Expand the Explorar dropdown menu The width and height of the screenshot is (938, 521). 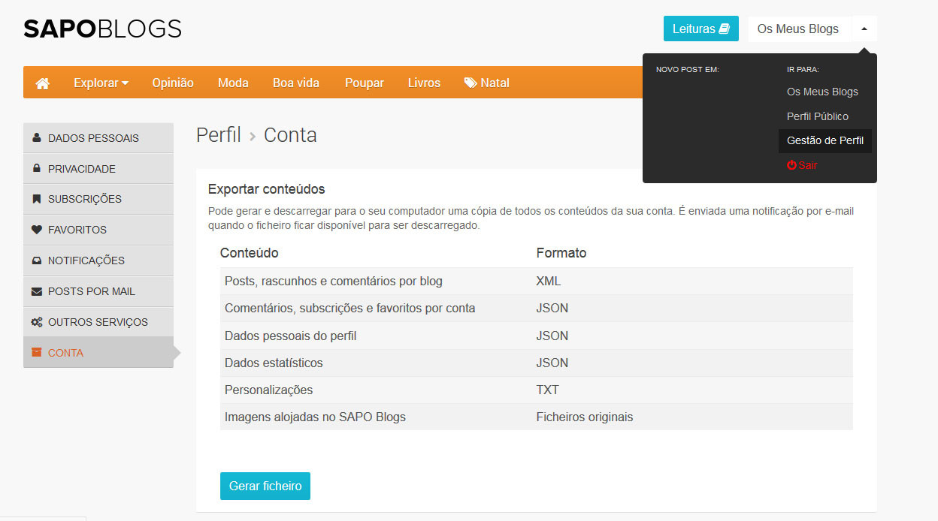pyautogui.click(x=101, y=83)
